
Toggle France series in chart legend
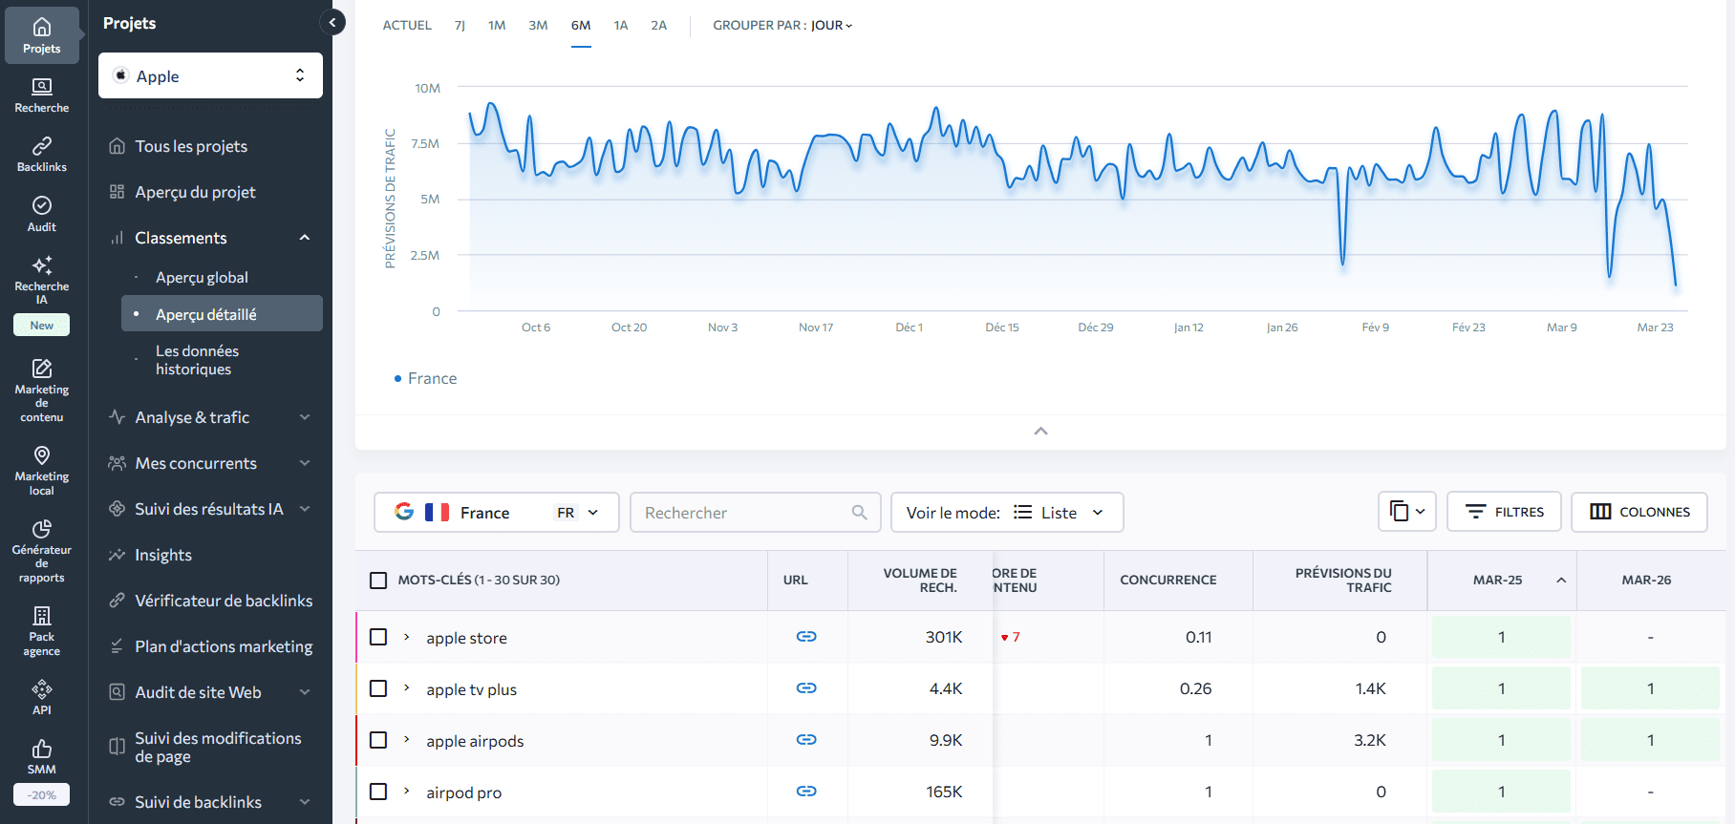426,378
